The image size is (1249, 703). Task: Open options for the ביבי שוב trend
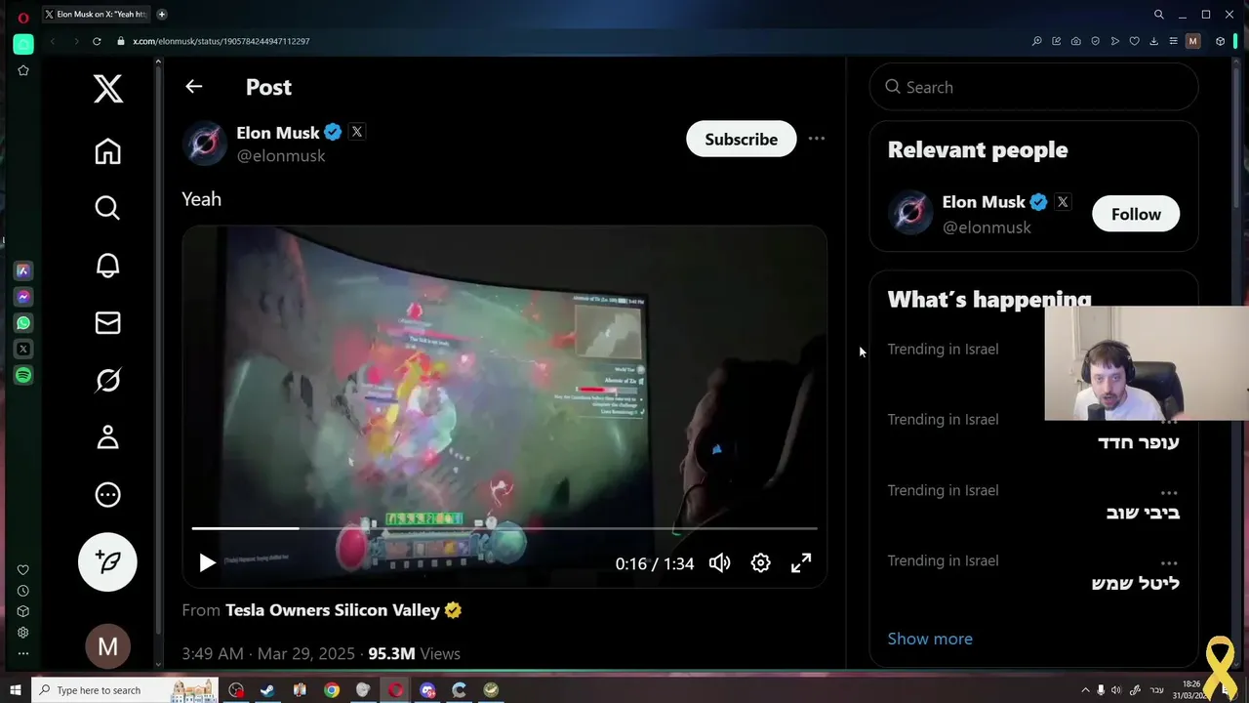(x=1169, y=493)
